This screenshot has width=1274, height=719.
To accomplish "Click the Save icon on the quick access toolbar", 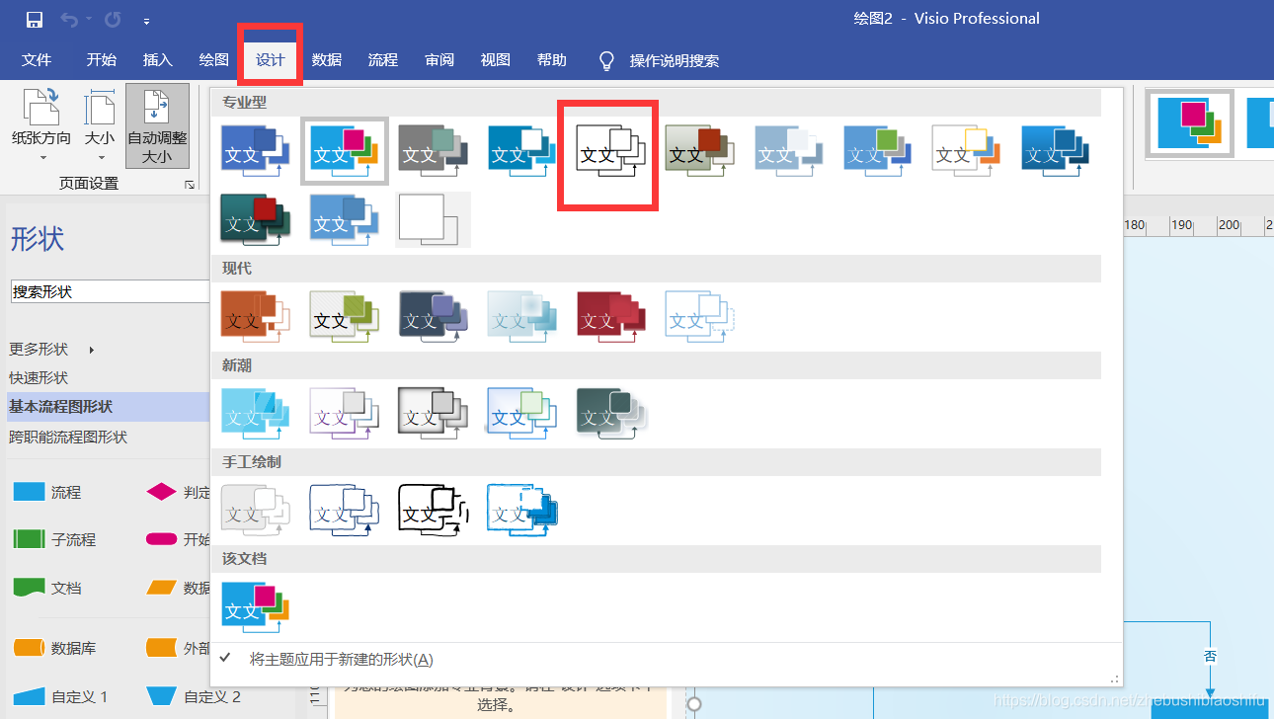I will point(36,18).
